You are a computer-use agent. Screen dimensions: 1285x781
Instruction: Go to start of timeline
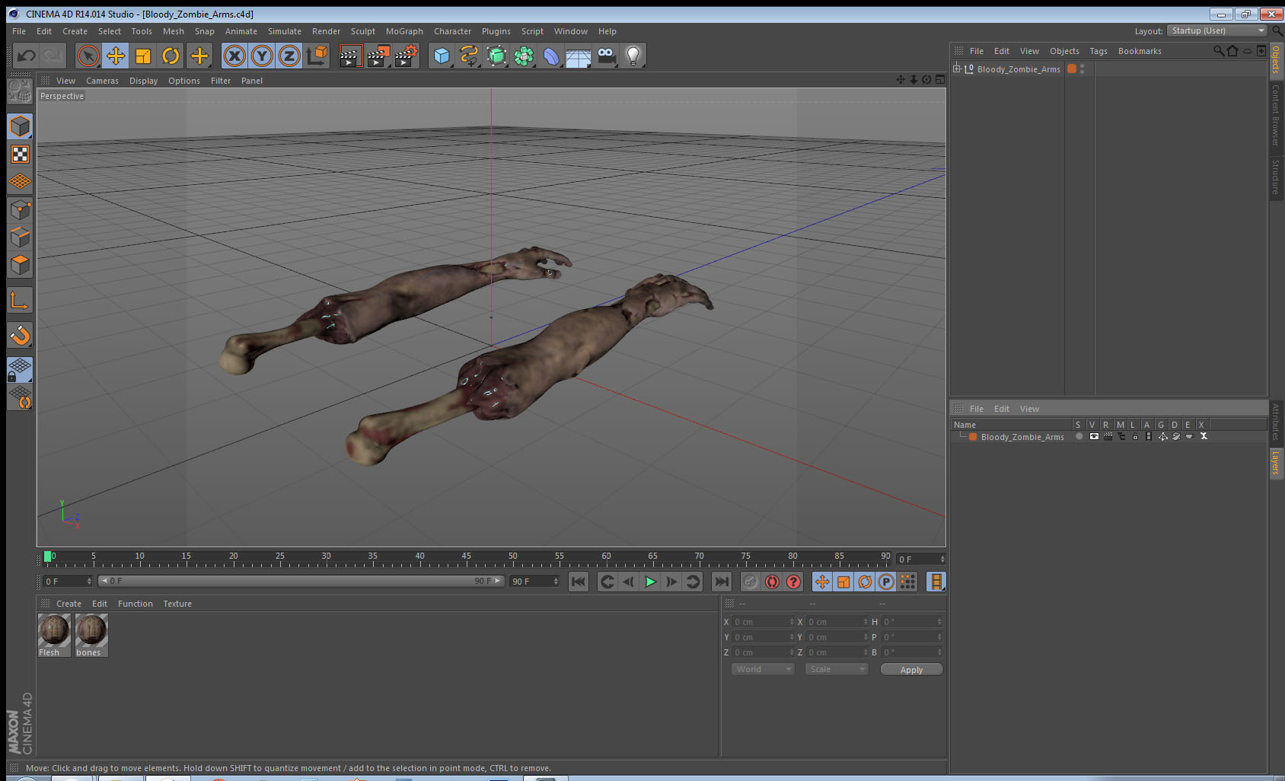pyautogui.click(x=579, y=582)
